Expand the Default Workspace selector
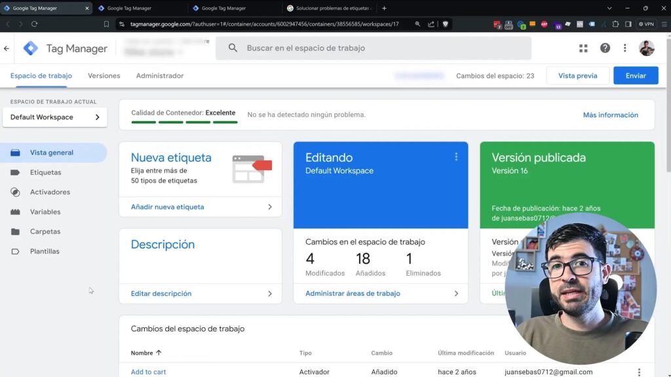The image size is (671, 377). pos(55,117)
